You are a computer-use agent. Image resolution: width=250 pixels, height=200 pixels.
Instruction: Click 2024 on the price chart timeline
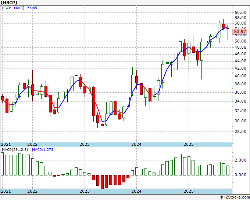coord(136,144)
